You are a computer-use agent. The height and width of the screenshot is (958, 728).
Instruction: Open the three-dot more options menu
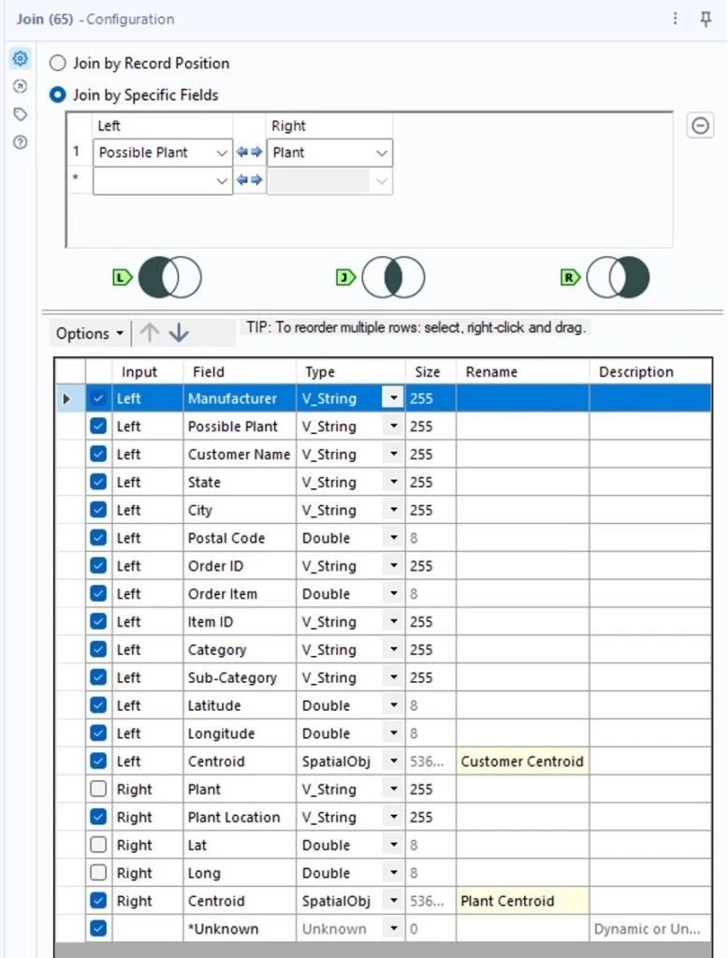676,19
